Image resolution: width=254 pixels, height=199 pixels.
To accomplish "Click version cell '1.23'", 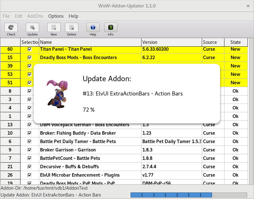I will 172,133.
